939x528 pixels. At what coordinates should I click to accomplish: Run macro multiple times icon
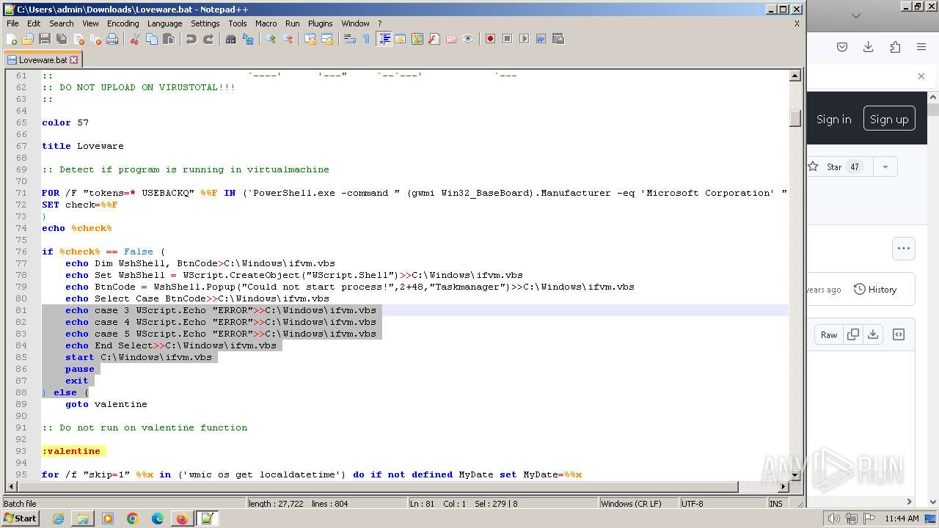[541, 39]
